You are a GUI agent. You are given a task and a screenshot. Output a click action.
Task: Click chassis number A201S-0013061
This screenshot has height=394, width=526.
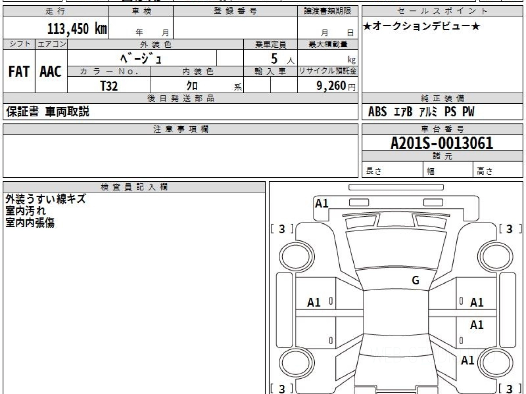pyautogui.click(x=442, y=143)
